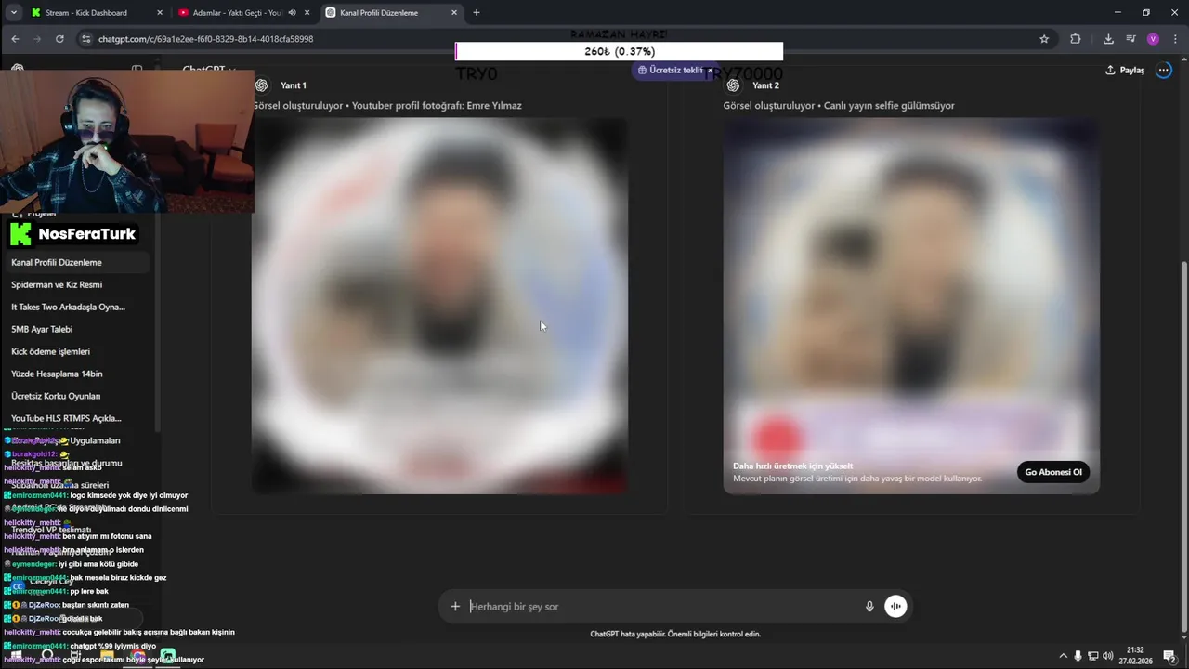Image resolution: width=1189 pixels, height=669 pixels.
Task: Click the Go Abonesi Ol upgrade button
Action: (1053, 472)
